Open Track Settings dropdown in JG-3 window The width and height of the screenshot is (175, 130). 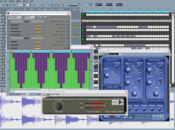(115, 54)
